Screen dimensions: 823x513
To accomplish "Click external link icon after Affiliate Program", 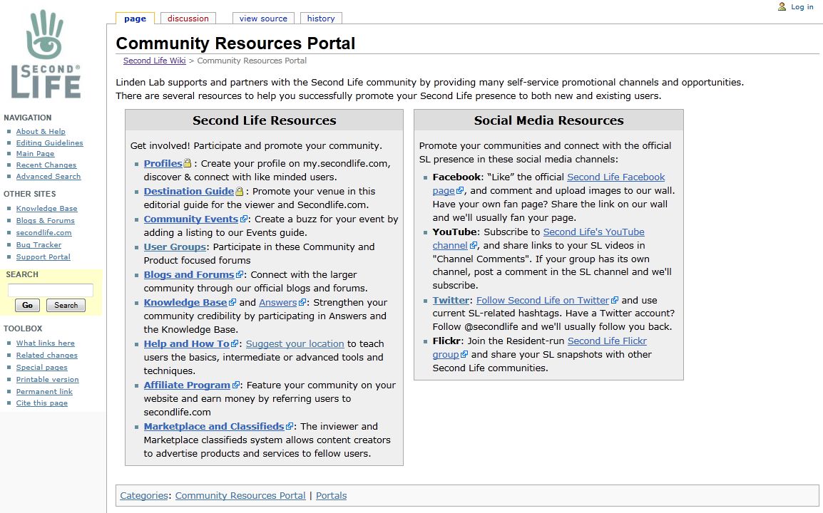I will (236, 385).
